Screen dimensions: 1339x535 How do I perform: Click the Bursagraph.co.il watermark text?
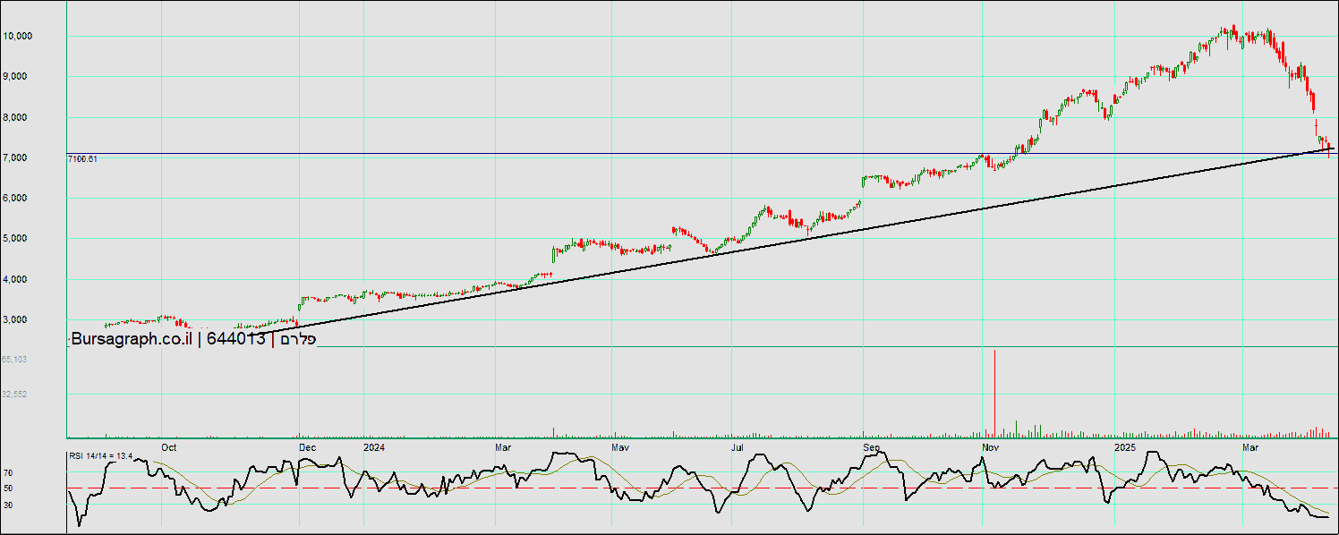pos(131,339)
